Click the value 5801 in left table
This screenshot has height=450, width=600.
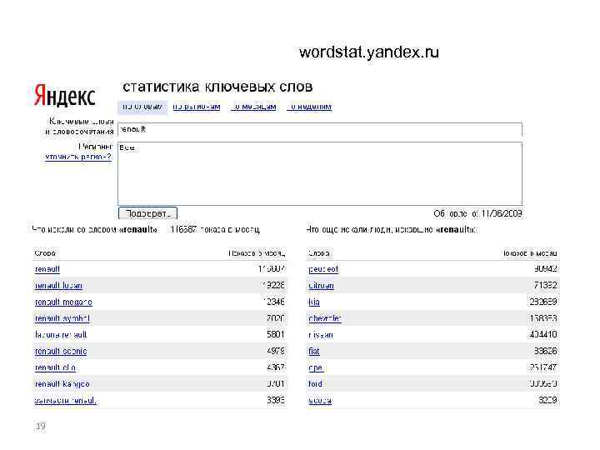point(276,335)
